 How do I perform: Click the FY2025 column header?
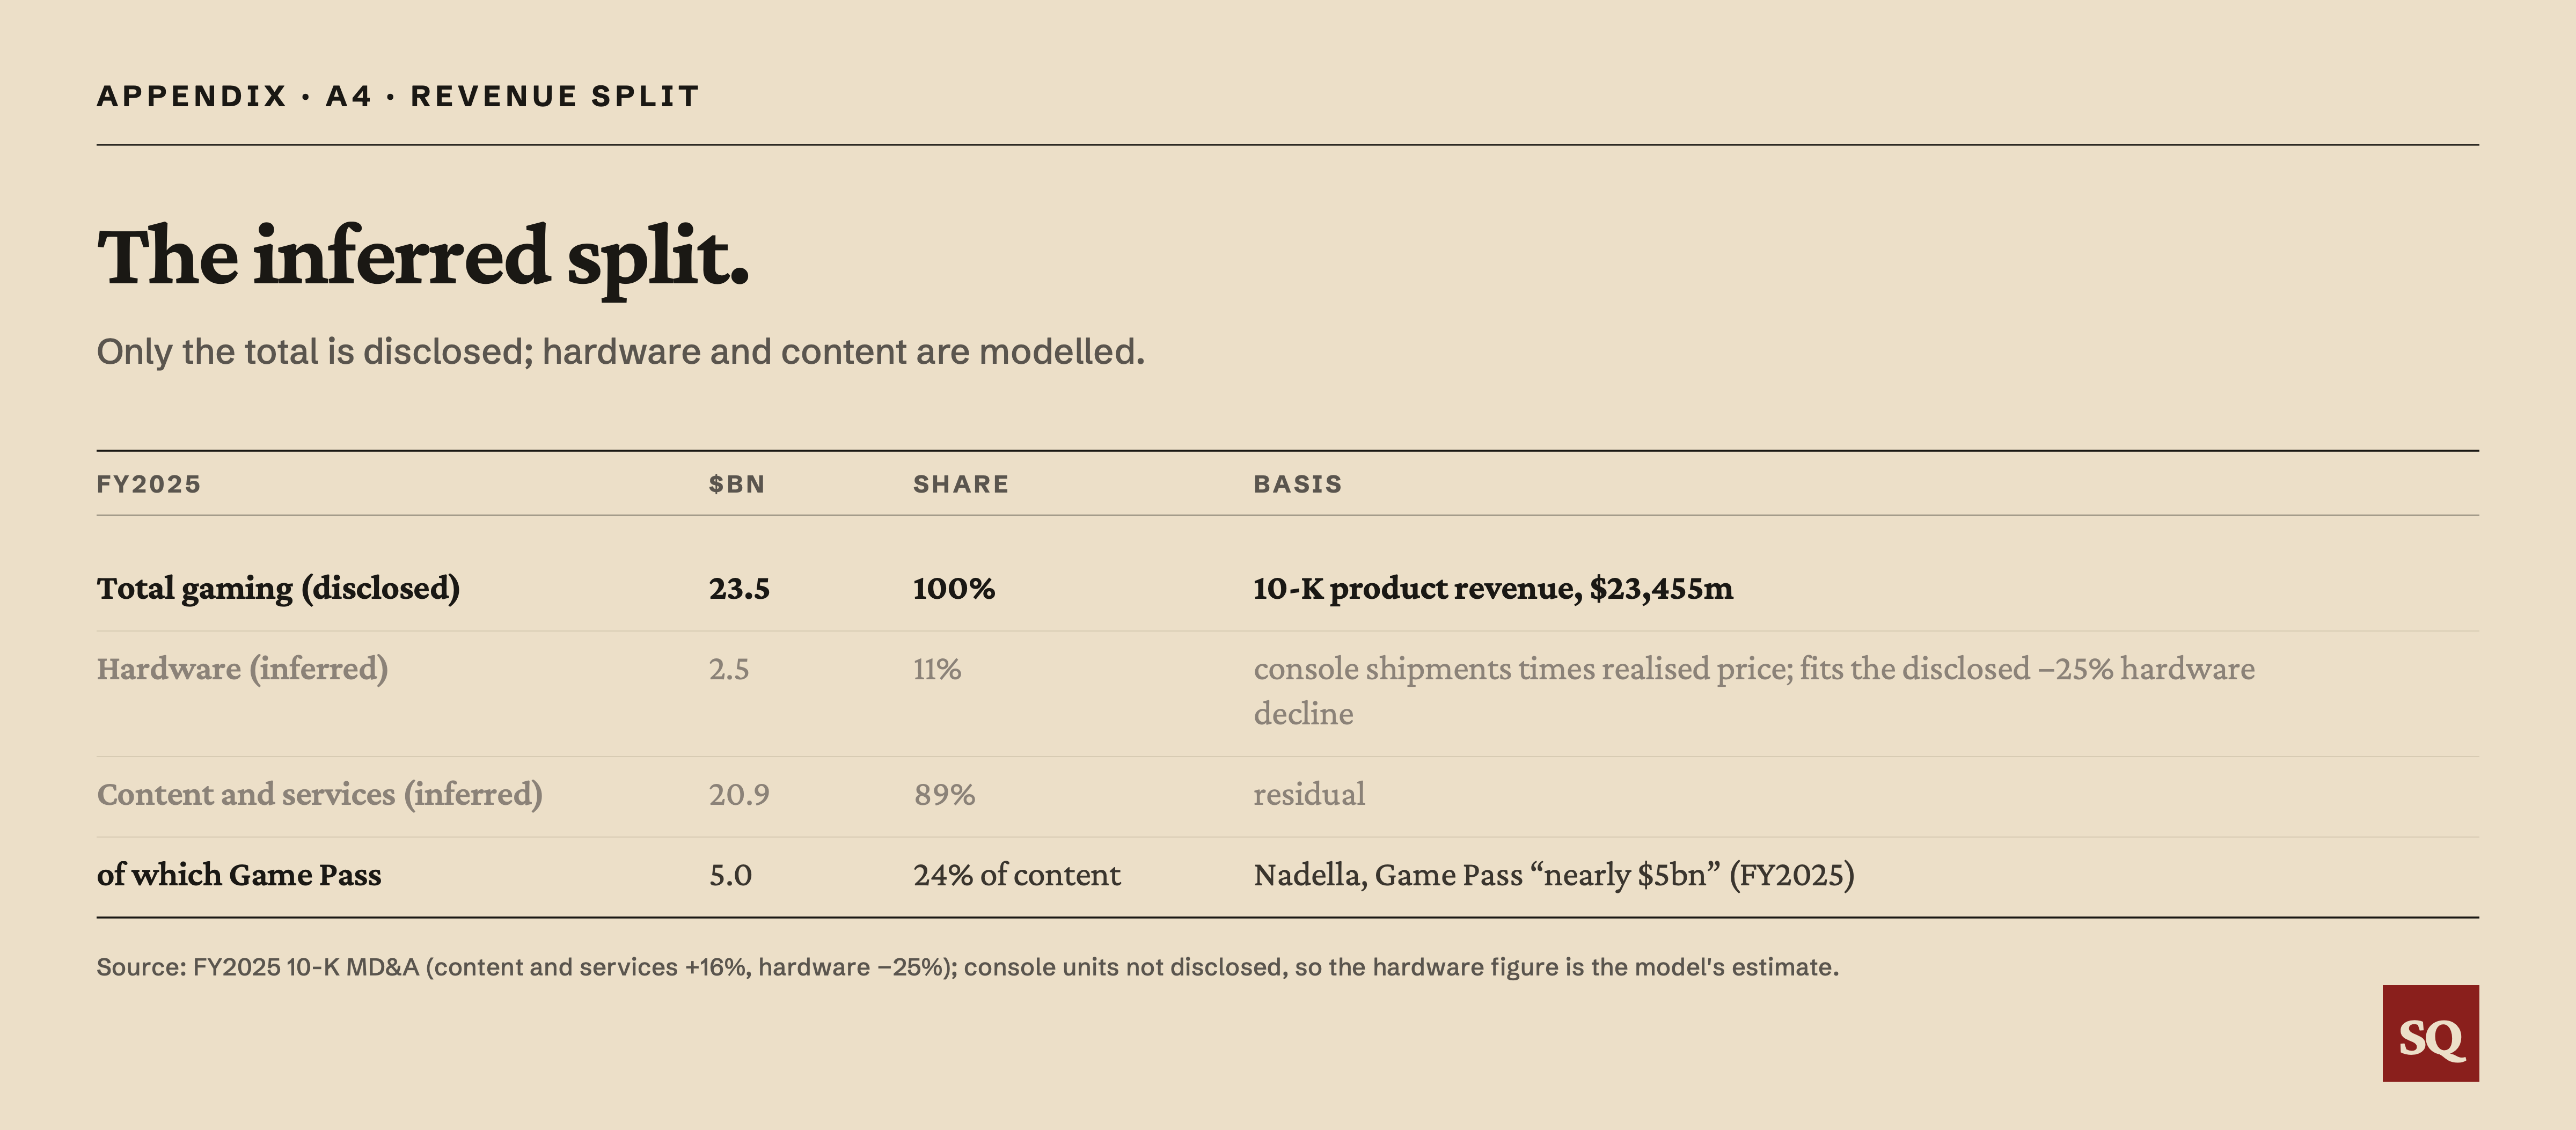pos(149,484)
